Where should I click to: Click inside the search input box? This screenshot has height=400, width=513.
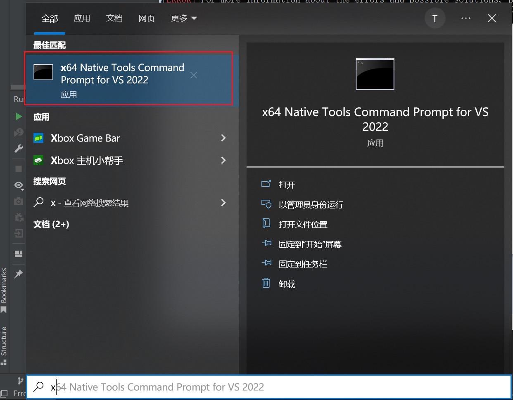[x=165, y=387]
